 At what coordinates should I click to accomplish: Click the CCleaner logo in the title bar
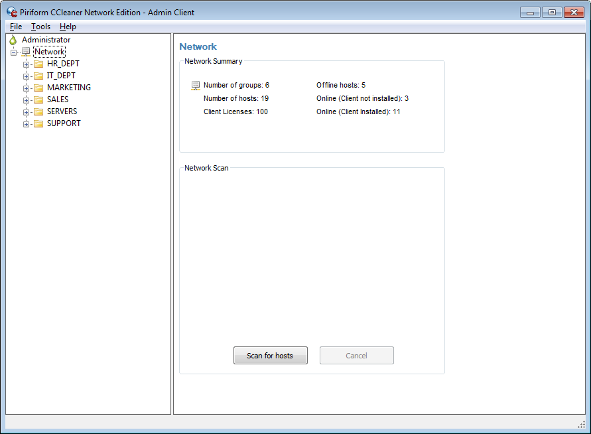pyautogui.click(x=12, y=12)
